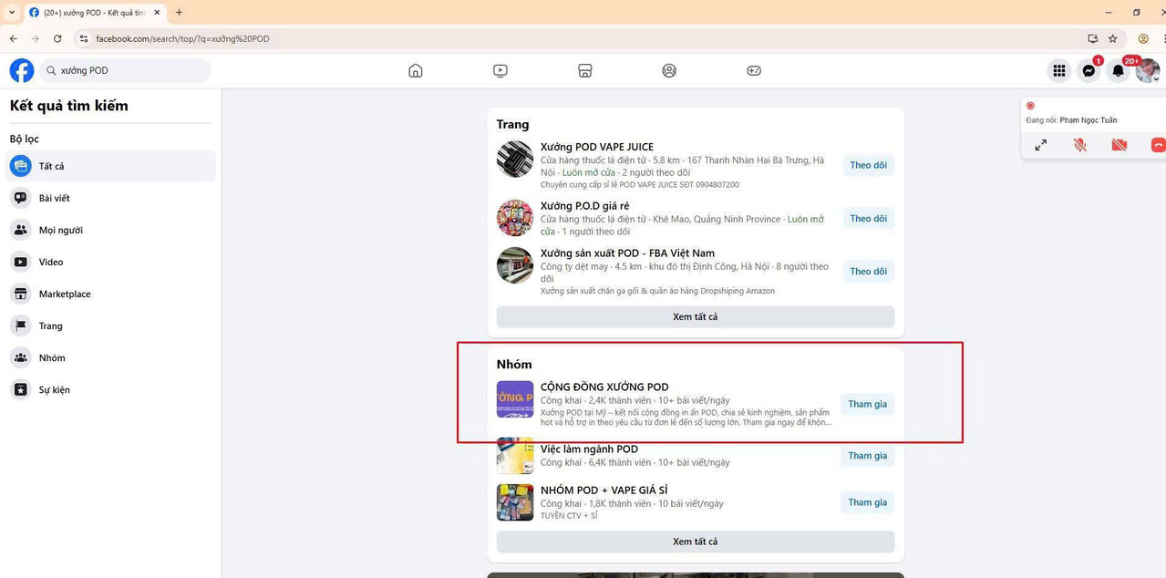Open Xưởng P.O.D giá rẻ page title
The image size is (1166, 578).
[584, 206]
